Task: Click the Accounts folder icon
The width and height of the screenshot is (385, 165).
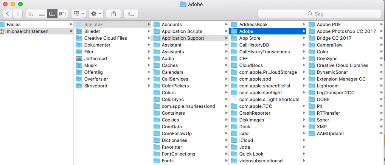Action: (157, 24)
